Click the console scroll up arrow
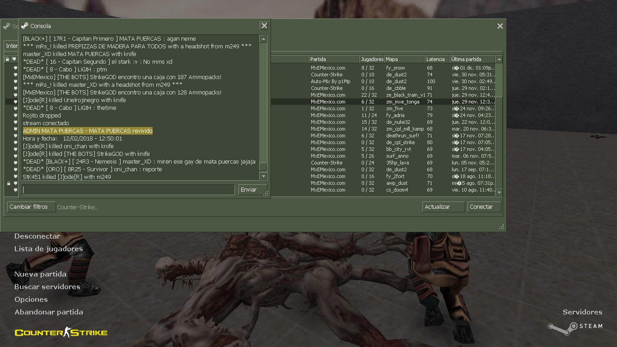617x347 pixels. click(x=263, y=39)
